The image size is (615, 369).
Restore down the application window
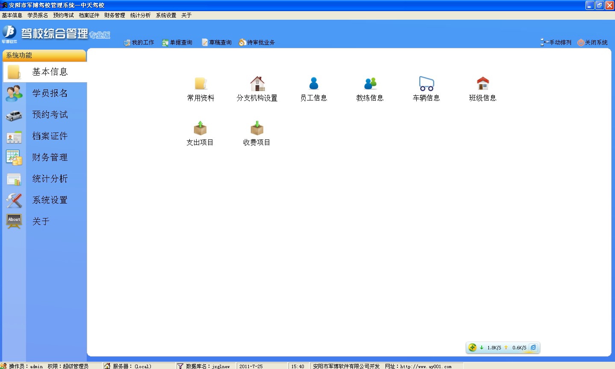[600, 5]
